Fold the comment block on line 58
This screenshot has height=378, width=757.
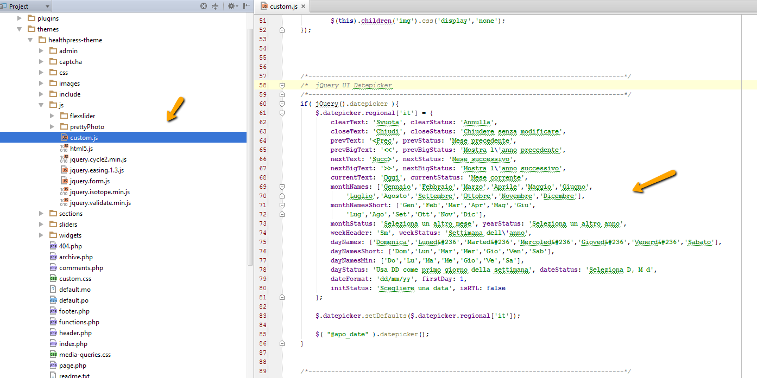click(282, 86)
